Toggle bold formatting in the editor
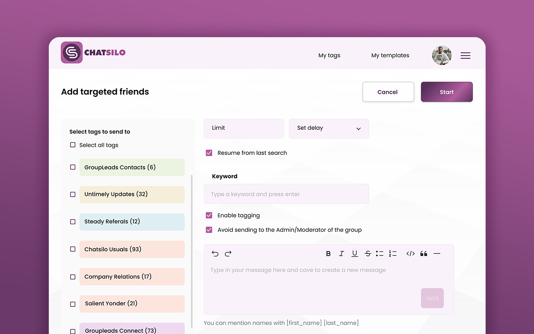The height and width of the screenshot is (334, 534). coord(328,253)
